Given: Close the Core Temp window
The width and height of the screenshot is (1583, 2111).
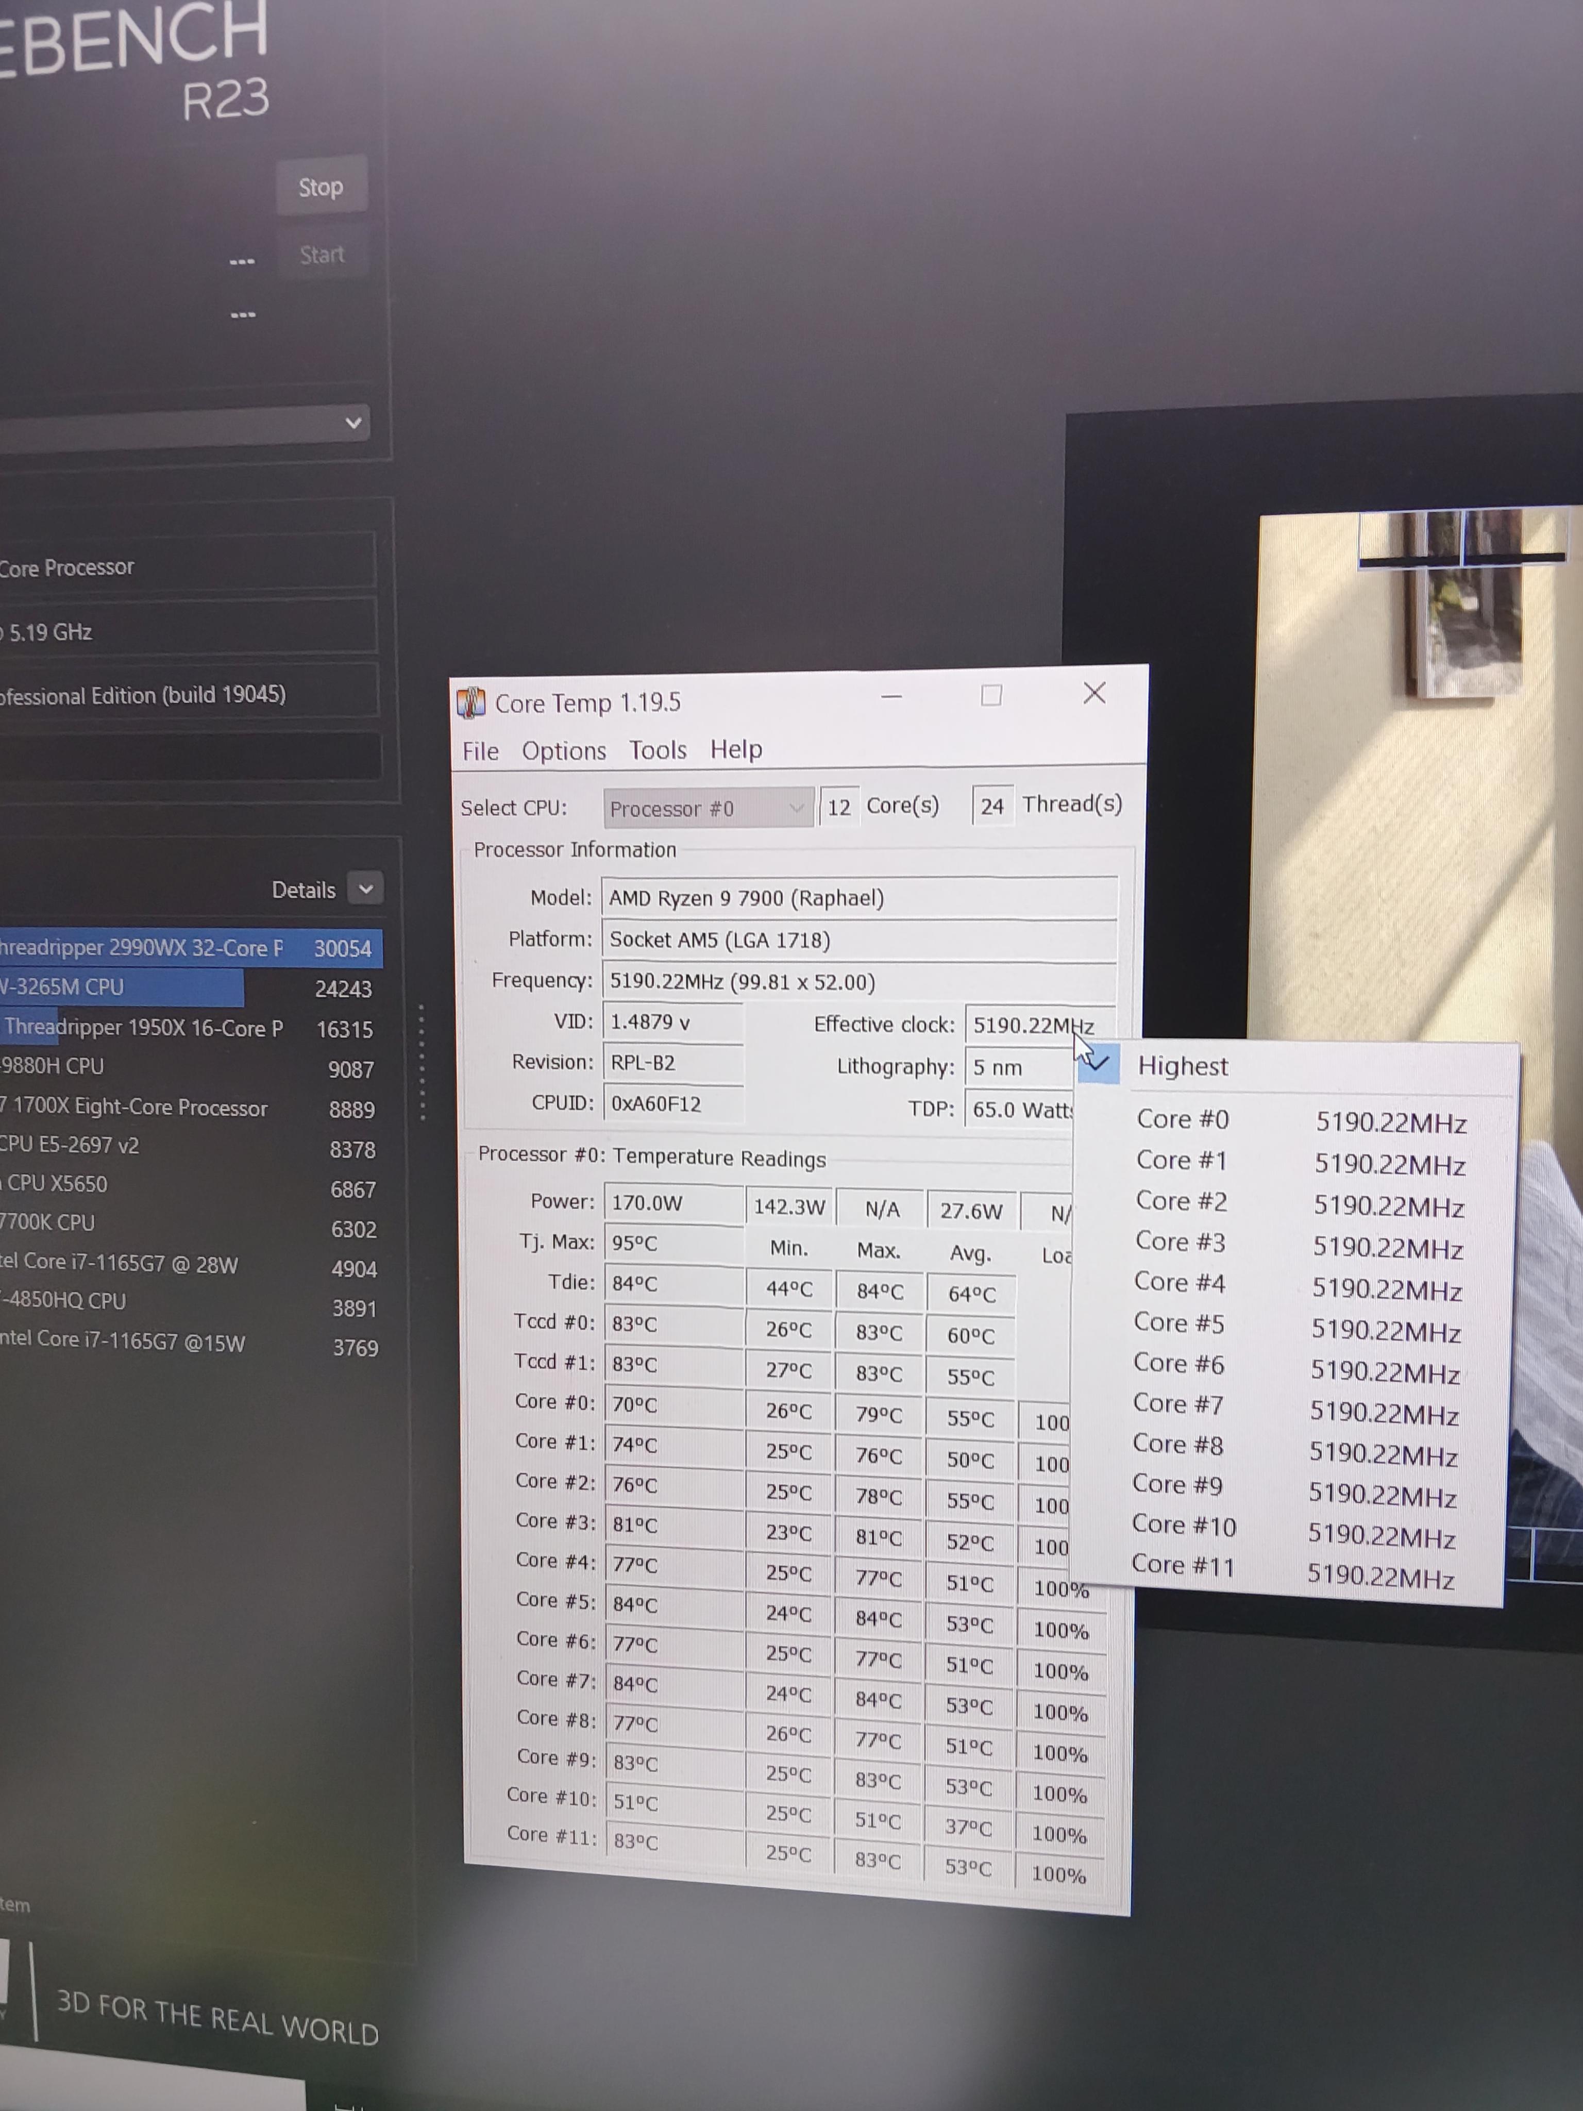Looking at the screenshot, I should [1094, 693].
